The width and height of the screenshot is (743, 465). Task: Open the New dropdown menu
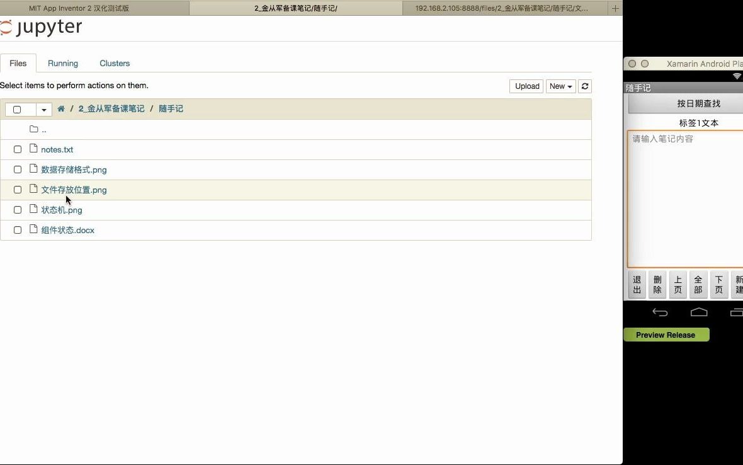click(560, 86)
